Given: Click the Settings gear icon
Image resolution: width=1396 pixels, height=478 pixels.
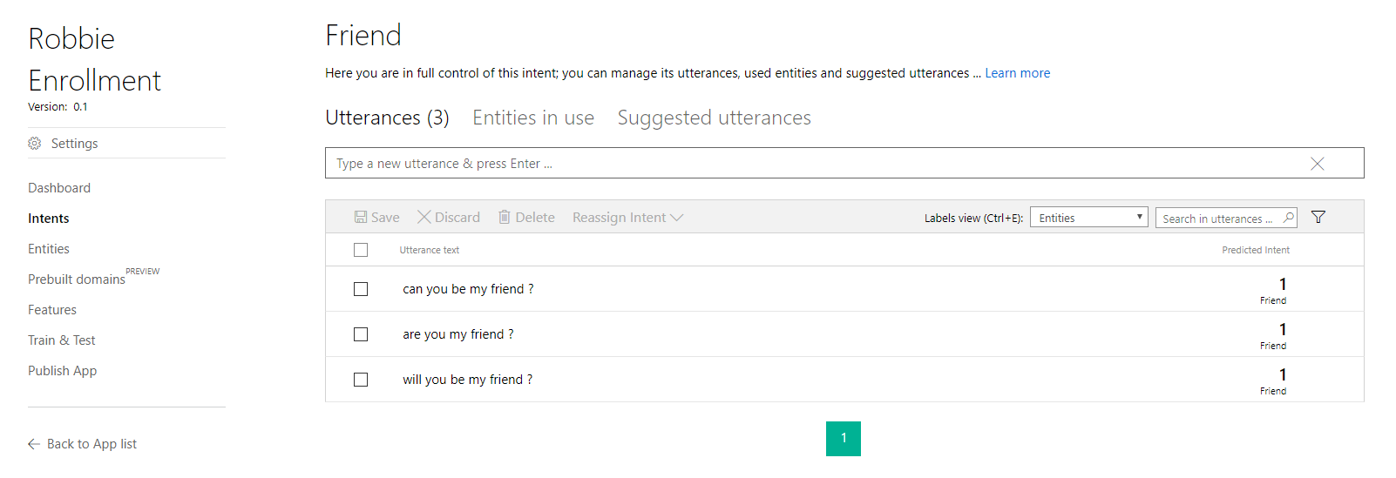Looking at the screenshot, I should 35,144.
